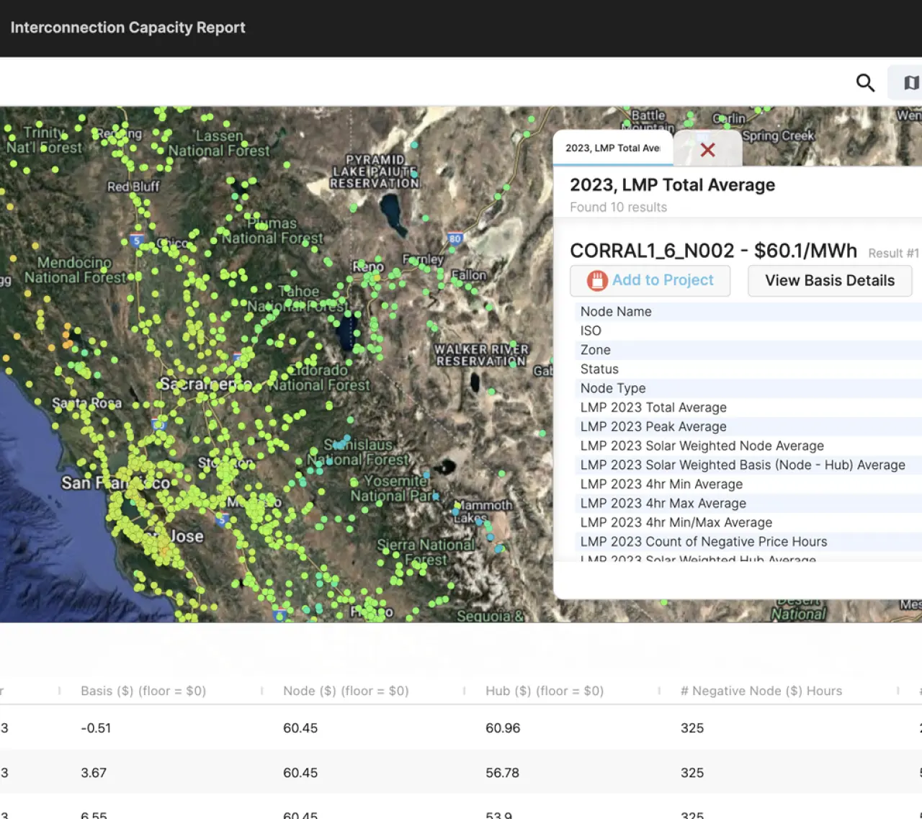Sort by Node ($) (floor = $0) column
The image size is (922, 819).
click(346, 691)
